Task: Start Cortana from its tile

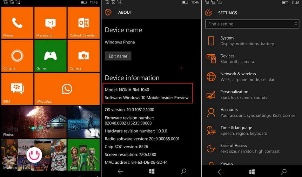Action: (x=17, y=56)
